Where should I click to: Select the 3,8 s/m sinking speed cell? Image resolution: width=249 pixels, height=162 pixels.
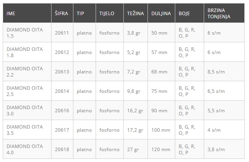point(216,149)
